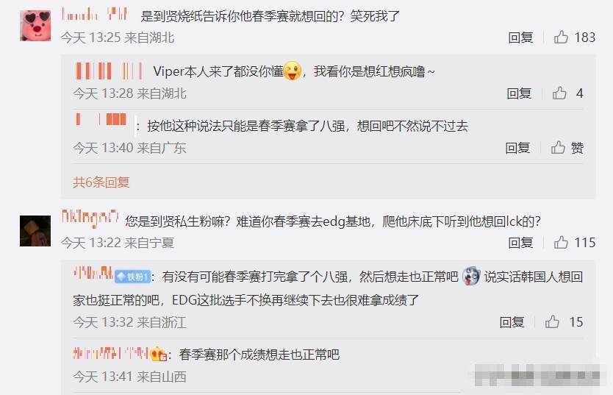Like the Ningxia comment with 115 likes
Screen dimensions: 613x395
561,243
